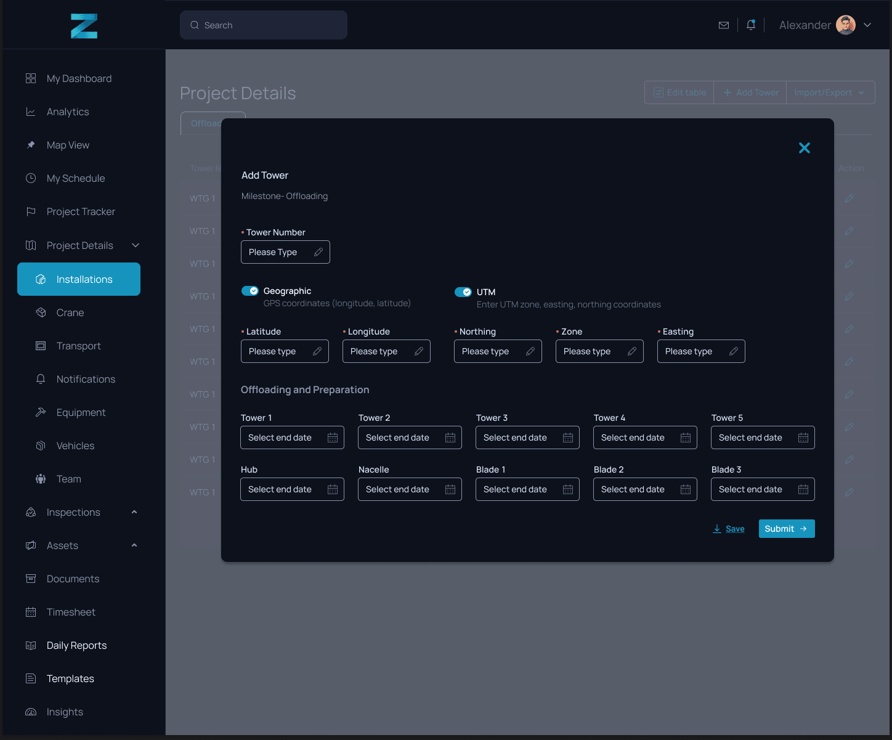This screenshot has height=740, width=892.
Task: Open calendar for Hub end date
Action: pyautogui.click(x=333, y=489)
